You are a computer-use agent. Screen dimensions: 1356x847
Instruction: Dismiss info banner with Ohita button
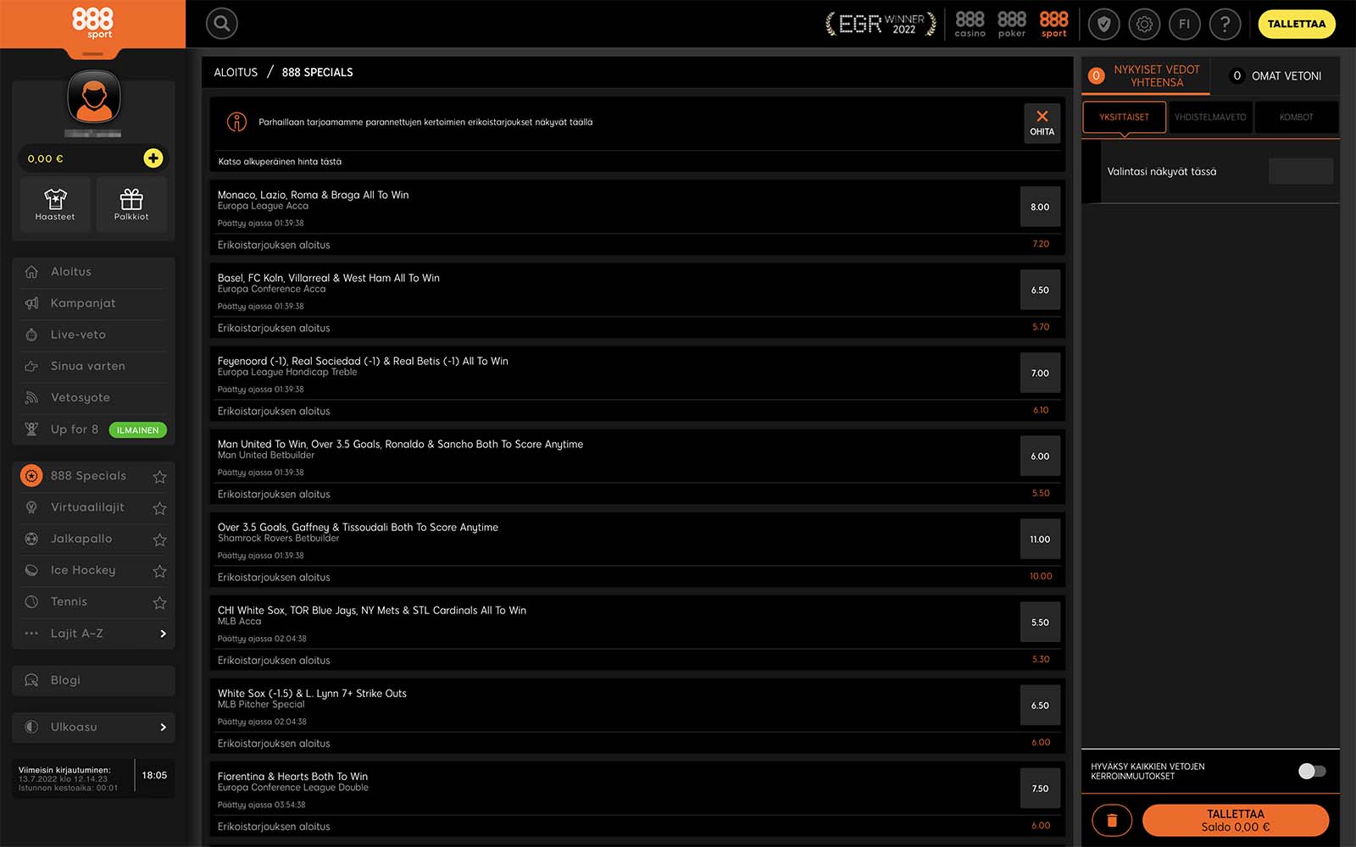click(1042, 124)
